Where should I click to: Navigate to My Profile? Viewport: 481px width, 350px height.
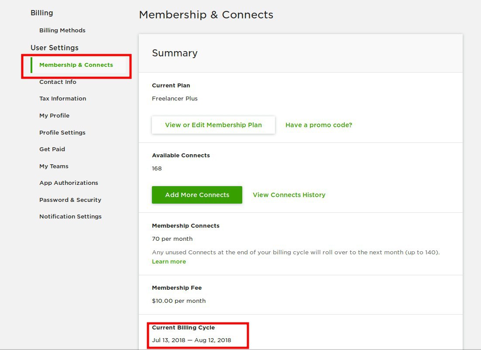(54, 116)
